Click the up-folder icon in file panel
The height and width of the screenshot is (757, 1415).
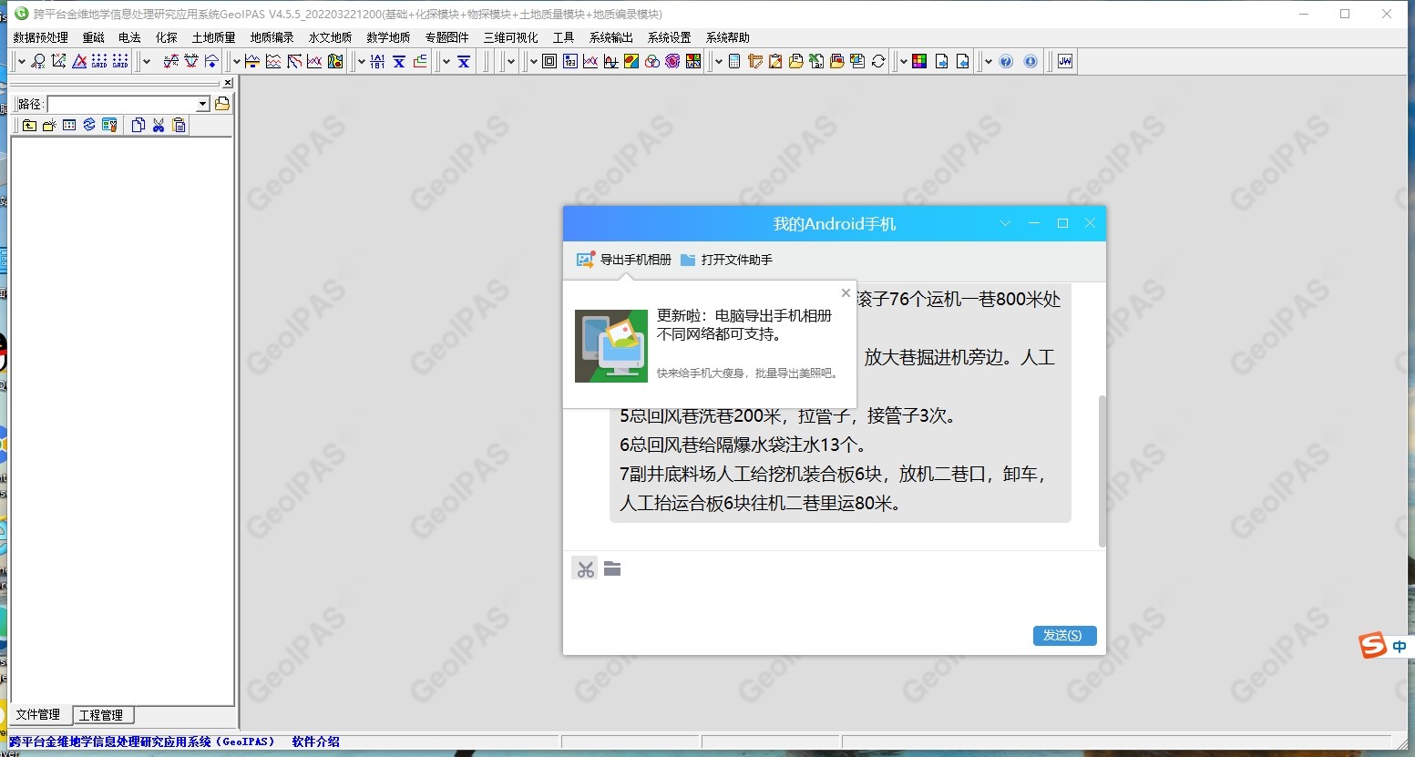click(29, 125)
